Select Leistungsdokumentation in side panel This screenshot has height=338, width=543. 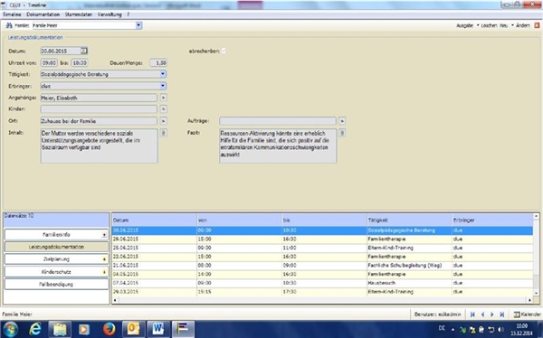coord(56,247)
